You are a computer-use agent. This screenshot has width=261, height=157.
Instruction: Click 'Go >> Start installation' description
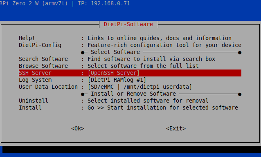163,108
